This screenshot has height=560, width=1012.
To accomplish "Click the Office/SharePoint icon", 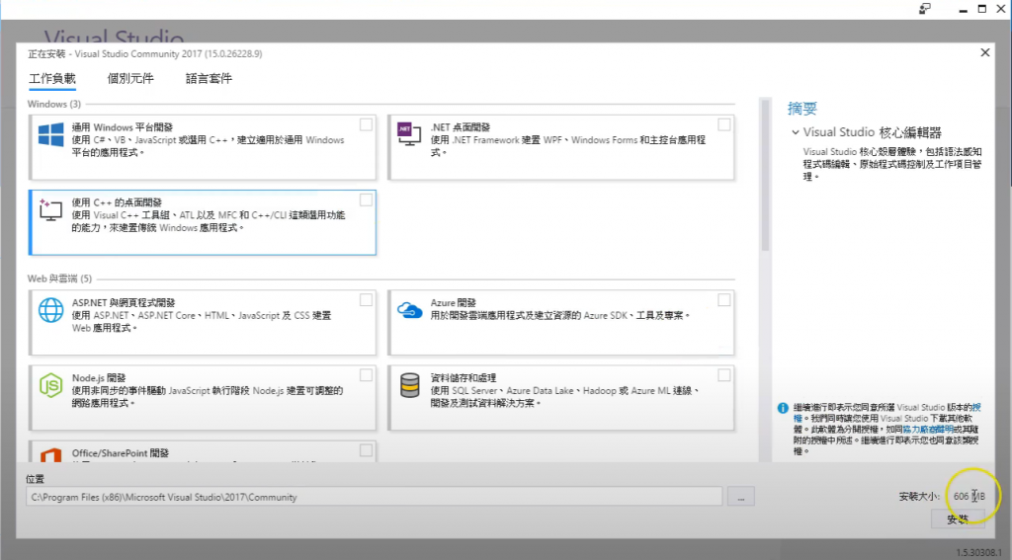I will click(51, 455).
